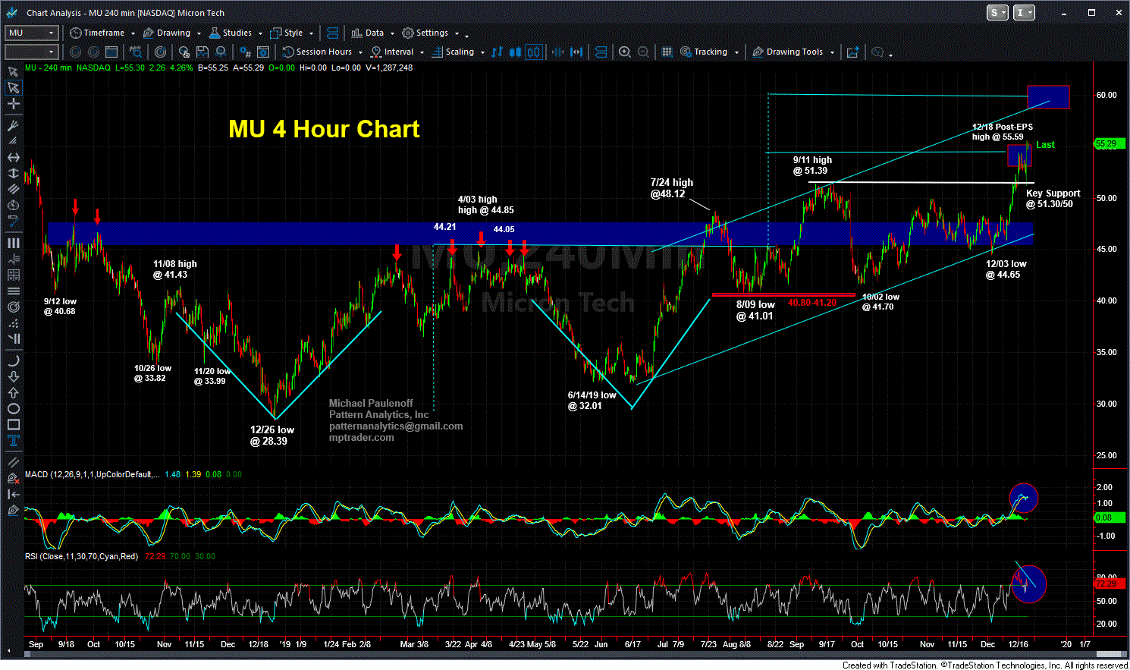Click the Tracking target icon
The width and height of the screenshot is (1130, 670).
(686, 52)
